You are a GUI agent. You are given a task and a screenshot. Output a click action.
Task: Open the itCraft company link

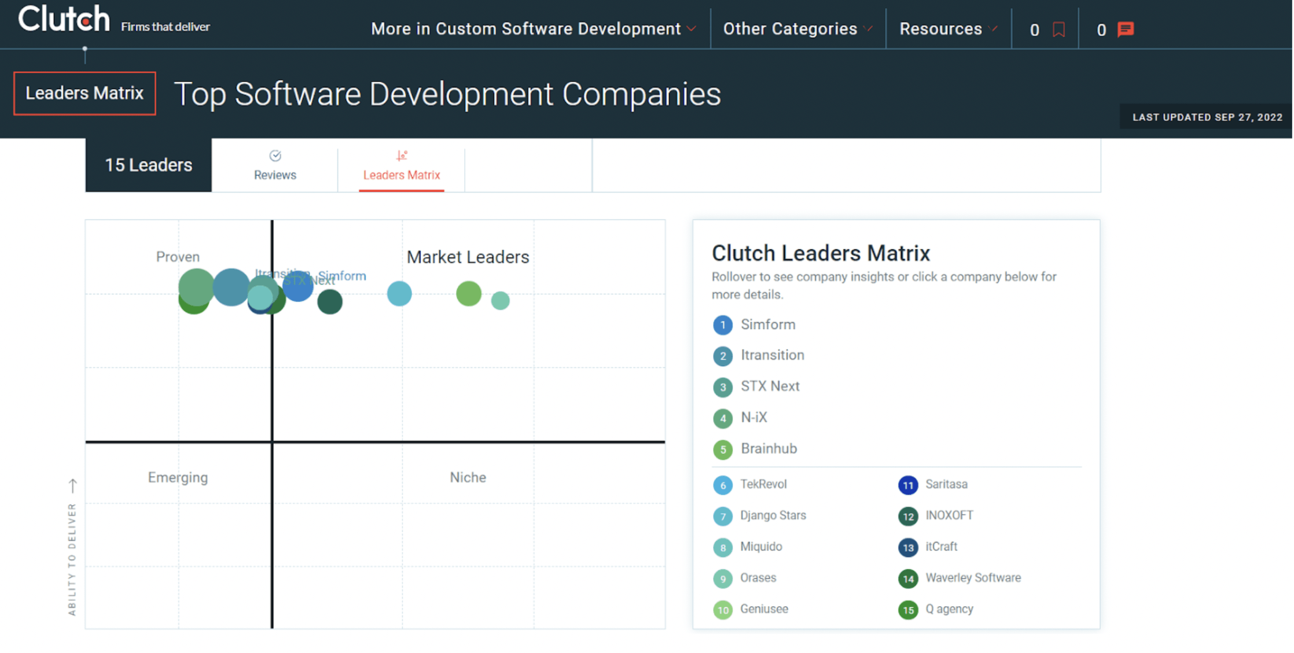click(x=941, y=547)
